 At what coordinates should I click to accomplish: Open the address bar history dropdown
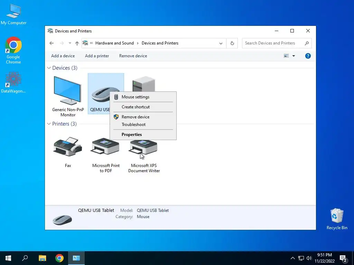(221, 43)
